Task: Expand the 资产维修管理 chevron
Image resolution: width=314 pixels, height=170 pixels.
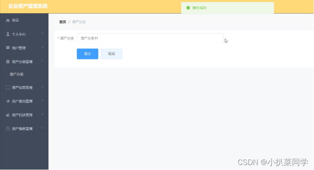Action: pyautogui.click(x=43, y=128)
